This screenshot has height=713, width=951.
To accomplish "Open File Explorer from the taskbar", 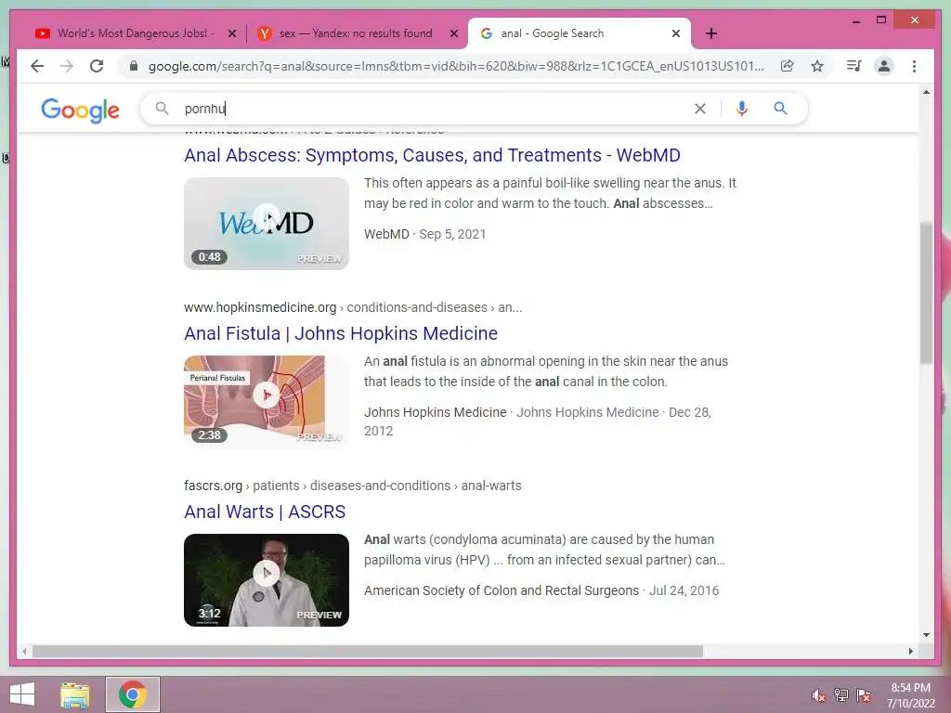I will 74,694.
